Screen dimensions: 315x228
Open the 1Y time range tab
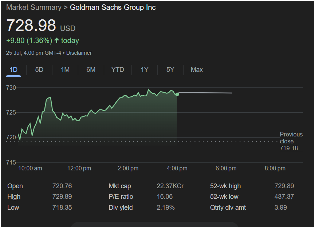tap(145, 70)
